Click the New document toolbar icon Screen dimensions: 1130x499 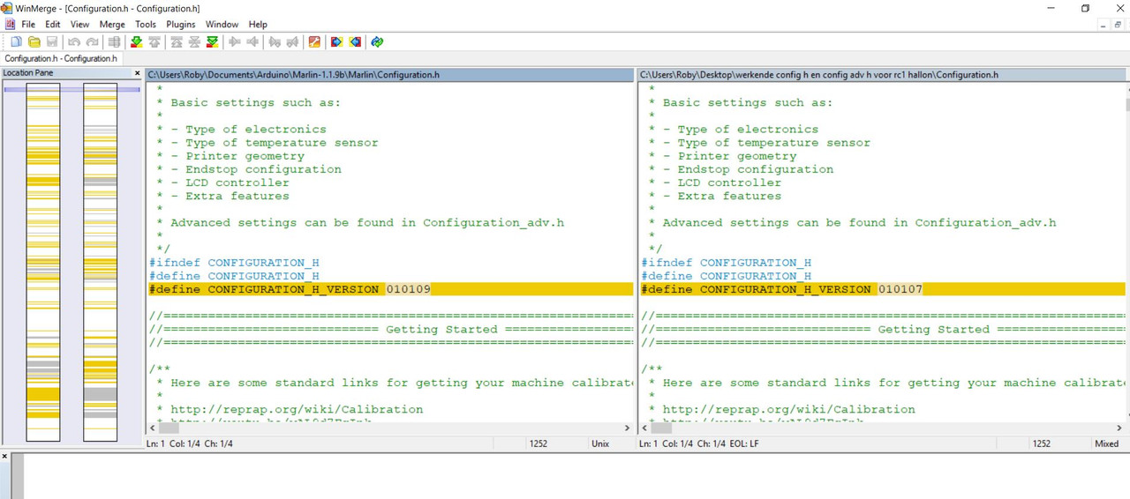tap(16, 41)
